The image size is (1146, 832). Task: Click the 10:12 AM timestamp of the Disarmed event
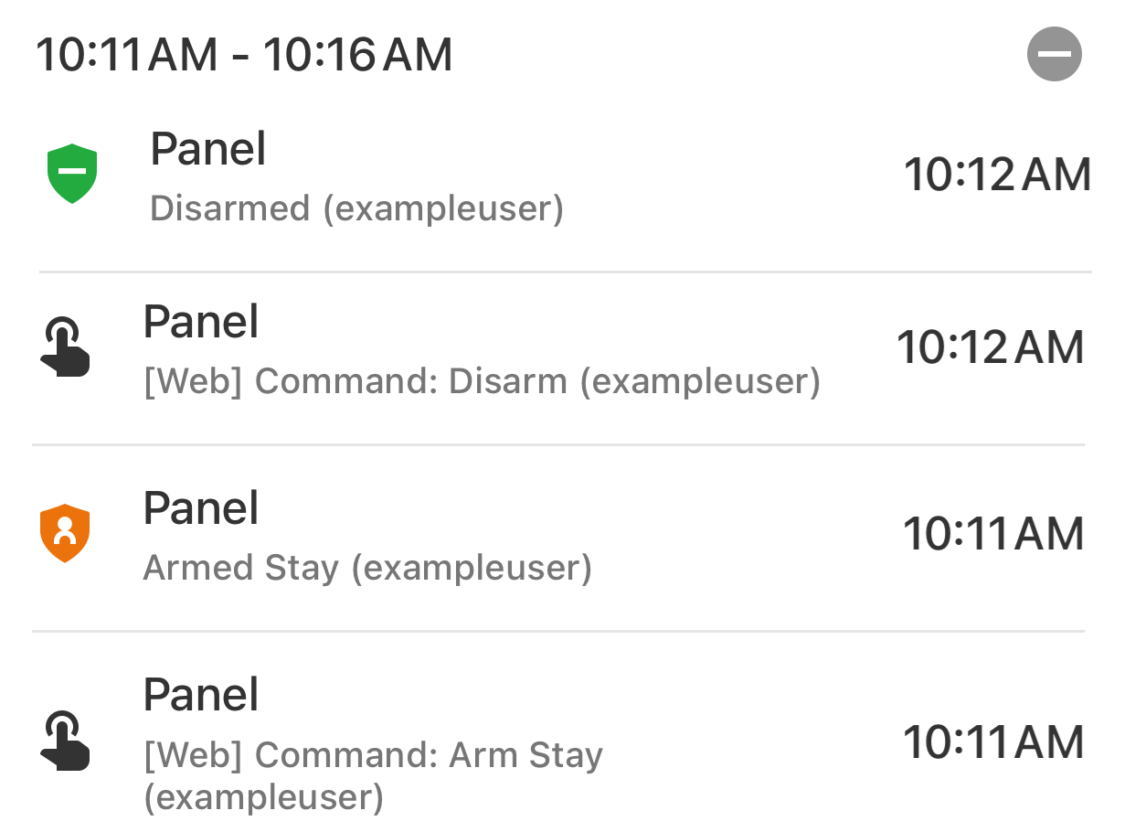coord(997,174)
